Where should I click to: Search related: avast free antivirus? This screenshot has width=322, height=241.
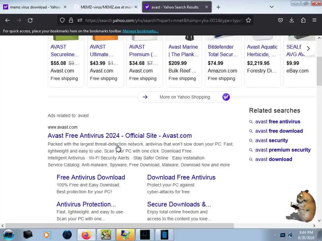tap(278, 121)
